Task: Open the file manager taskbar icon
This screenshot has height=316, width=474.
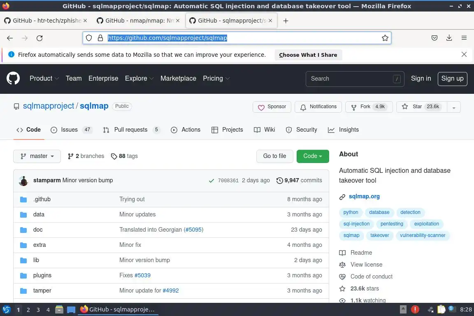Action: tap(59, 309)
